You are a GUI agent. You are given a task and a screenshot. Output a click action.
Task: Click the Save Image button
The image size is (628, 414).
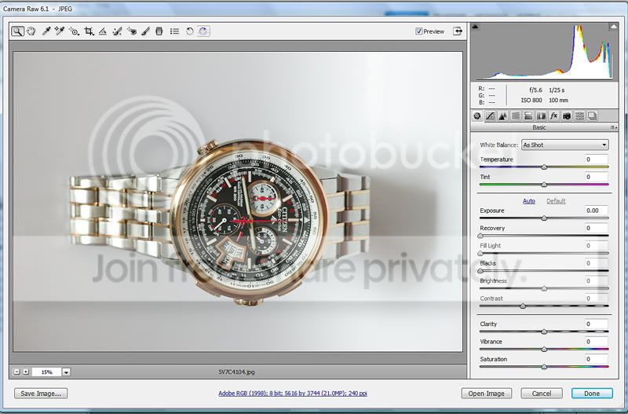(x=40, y=394)
